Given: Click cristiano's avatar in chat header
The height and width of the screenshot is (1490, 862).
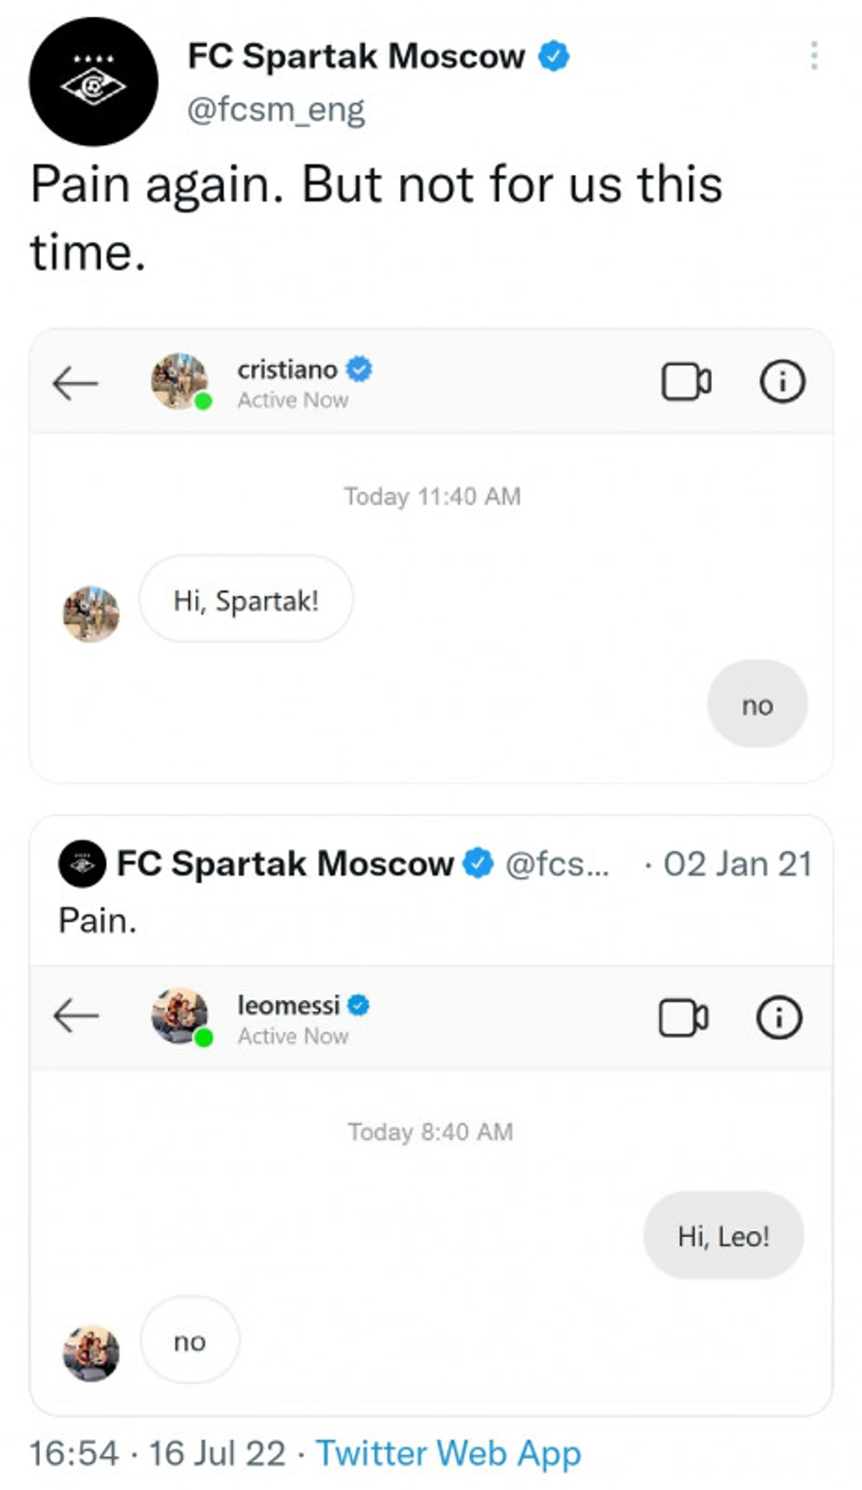Looking at the screenshot, I should click(180, 382).
